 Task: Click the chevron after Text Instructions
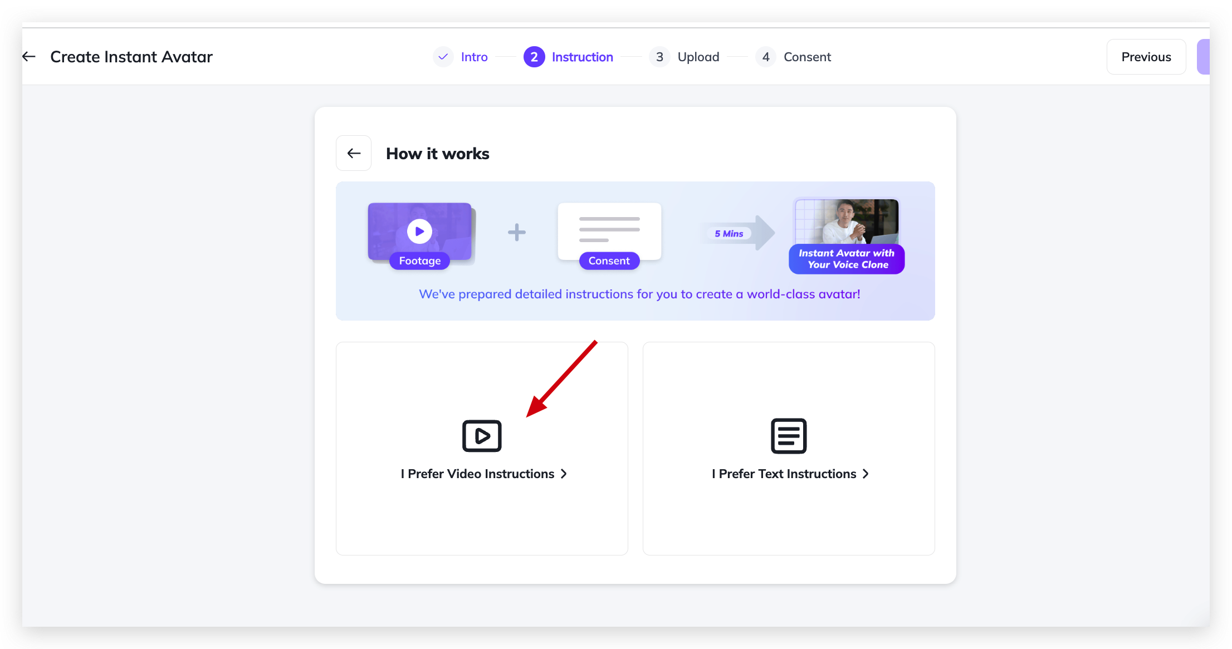pos(866,474)
